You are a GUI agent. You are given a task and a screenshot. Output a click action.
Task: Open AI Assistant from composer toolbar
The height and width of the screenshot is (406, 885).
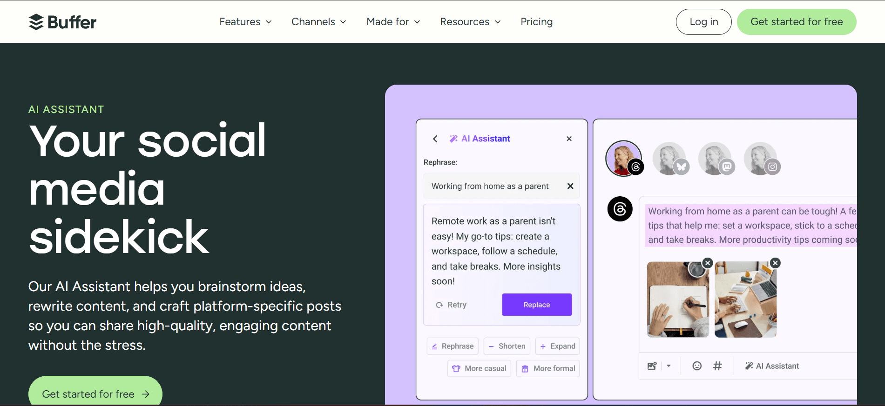coord(772,366)
